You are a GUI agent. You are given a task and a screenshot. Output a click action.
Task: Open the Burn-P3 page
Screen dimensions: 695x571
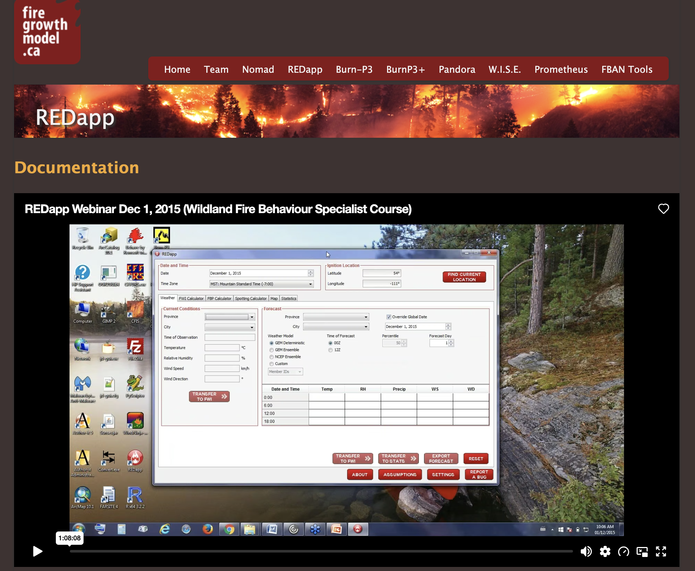(354, 69)
